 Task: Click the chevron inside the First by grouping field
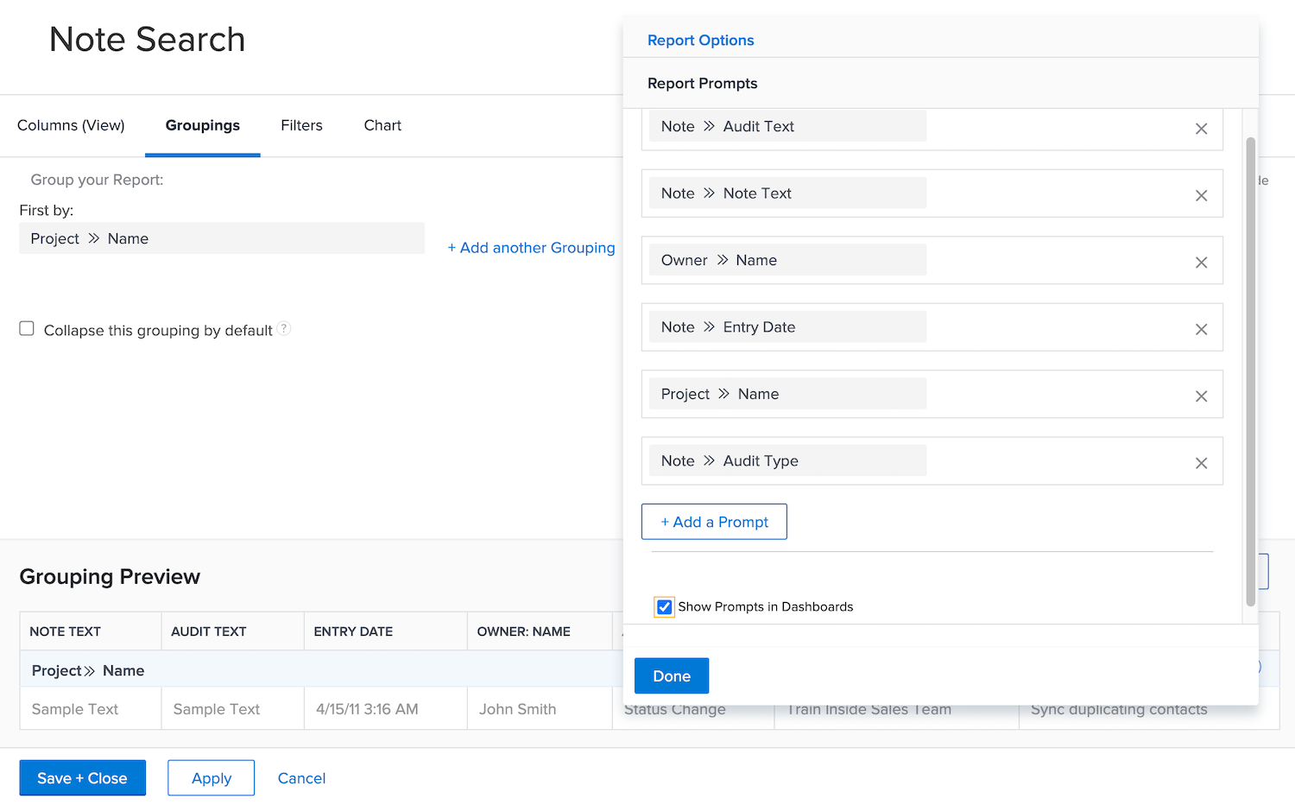(x=93, y=238)
